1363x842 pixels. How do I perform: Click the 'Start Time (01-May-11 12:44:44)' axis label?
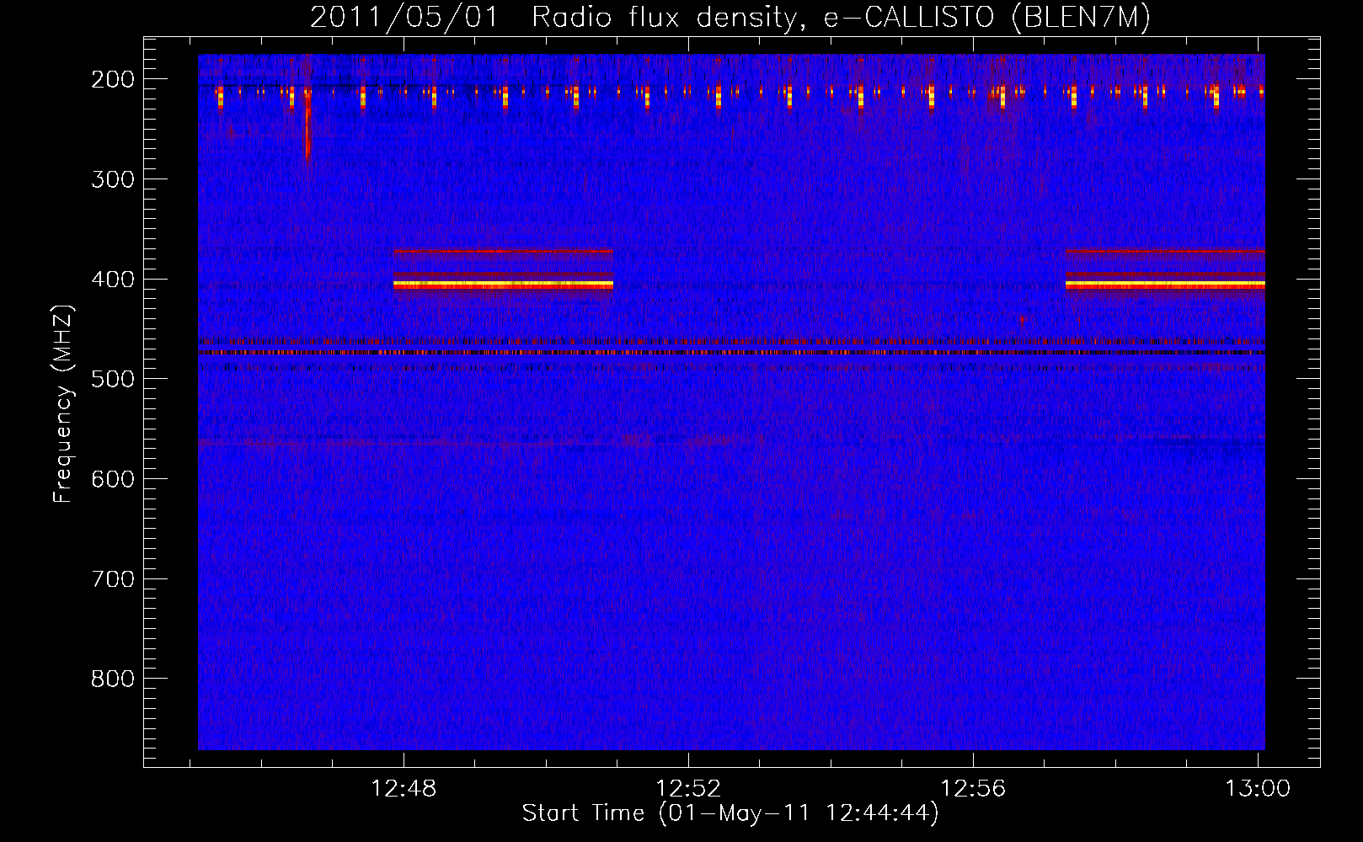pos(730,813)
